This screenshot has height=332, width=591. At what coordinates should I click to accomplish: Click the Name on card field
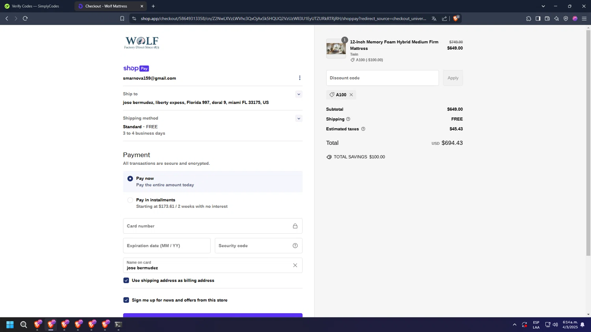point(213,266)
